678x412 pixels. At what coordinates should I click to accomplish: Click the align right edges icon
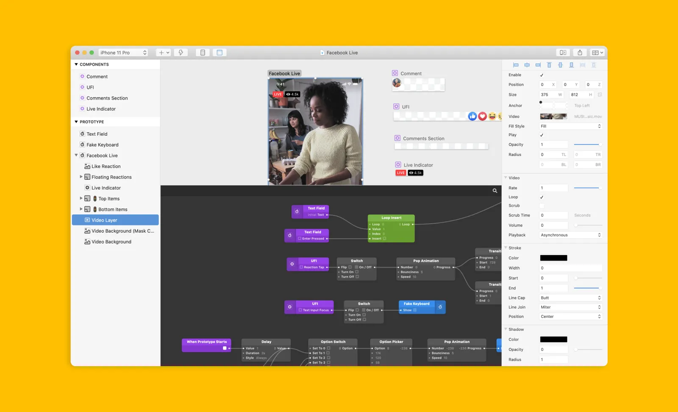pos(538,65)
